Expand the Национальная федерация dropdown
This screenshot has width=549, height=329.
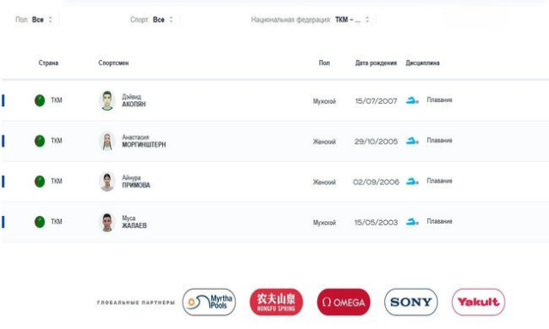[x=311, y=20]
